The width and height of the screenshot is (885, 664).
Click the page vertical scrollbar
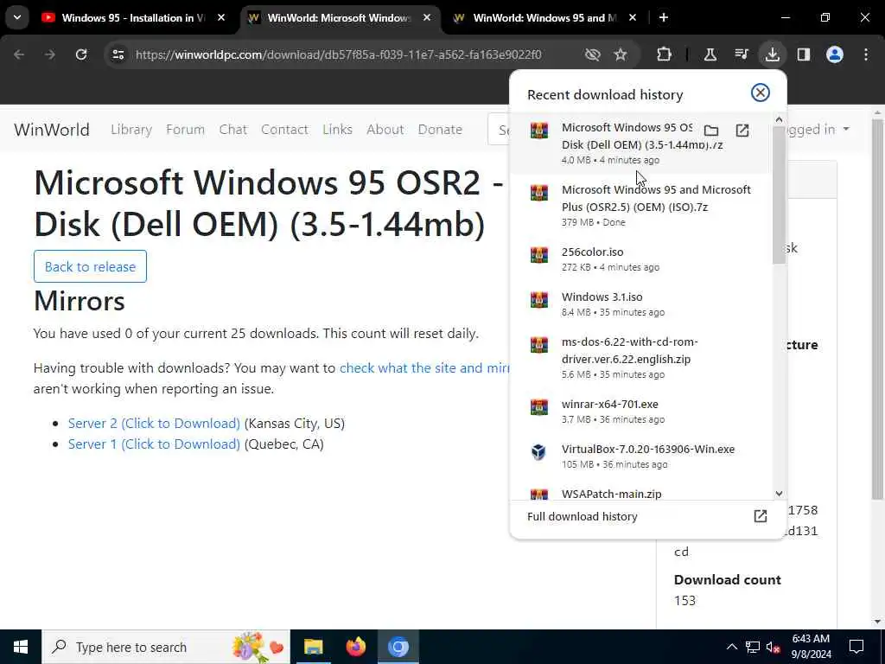point(878,308)
